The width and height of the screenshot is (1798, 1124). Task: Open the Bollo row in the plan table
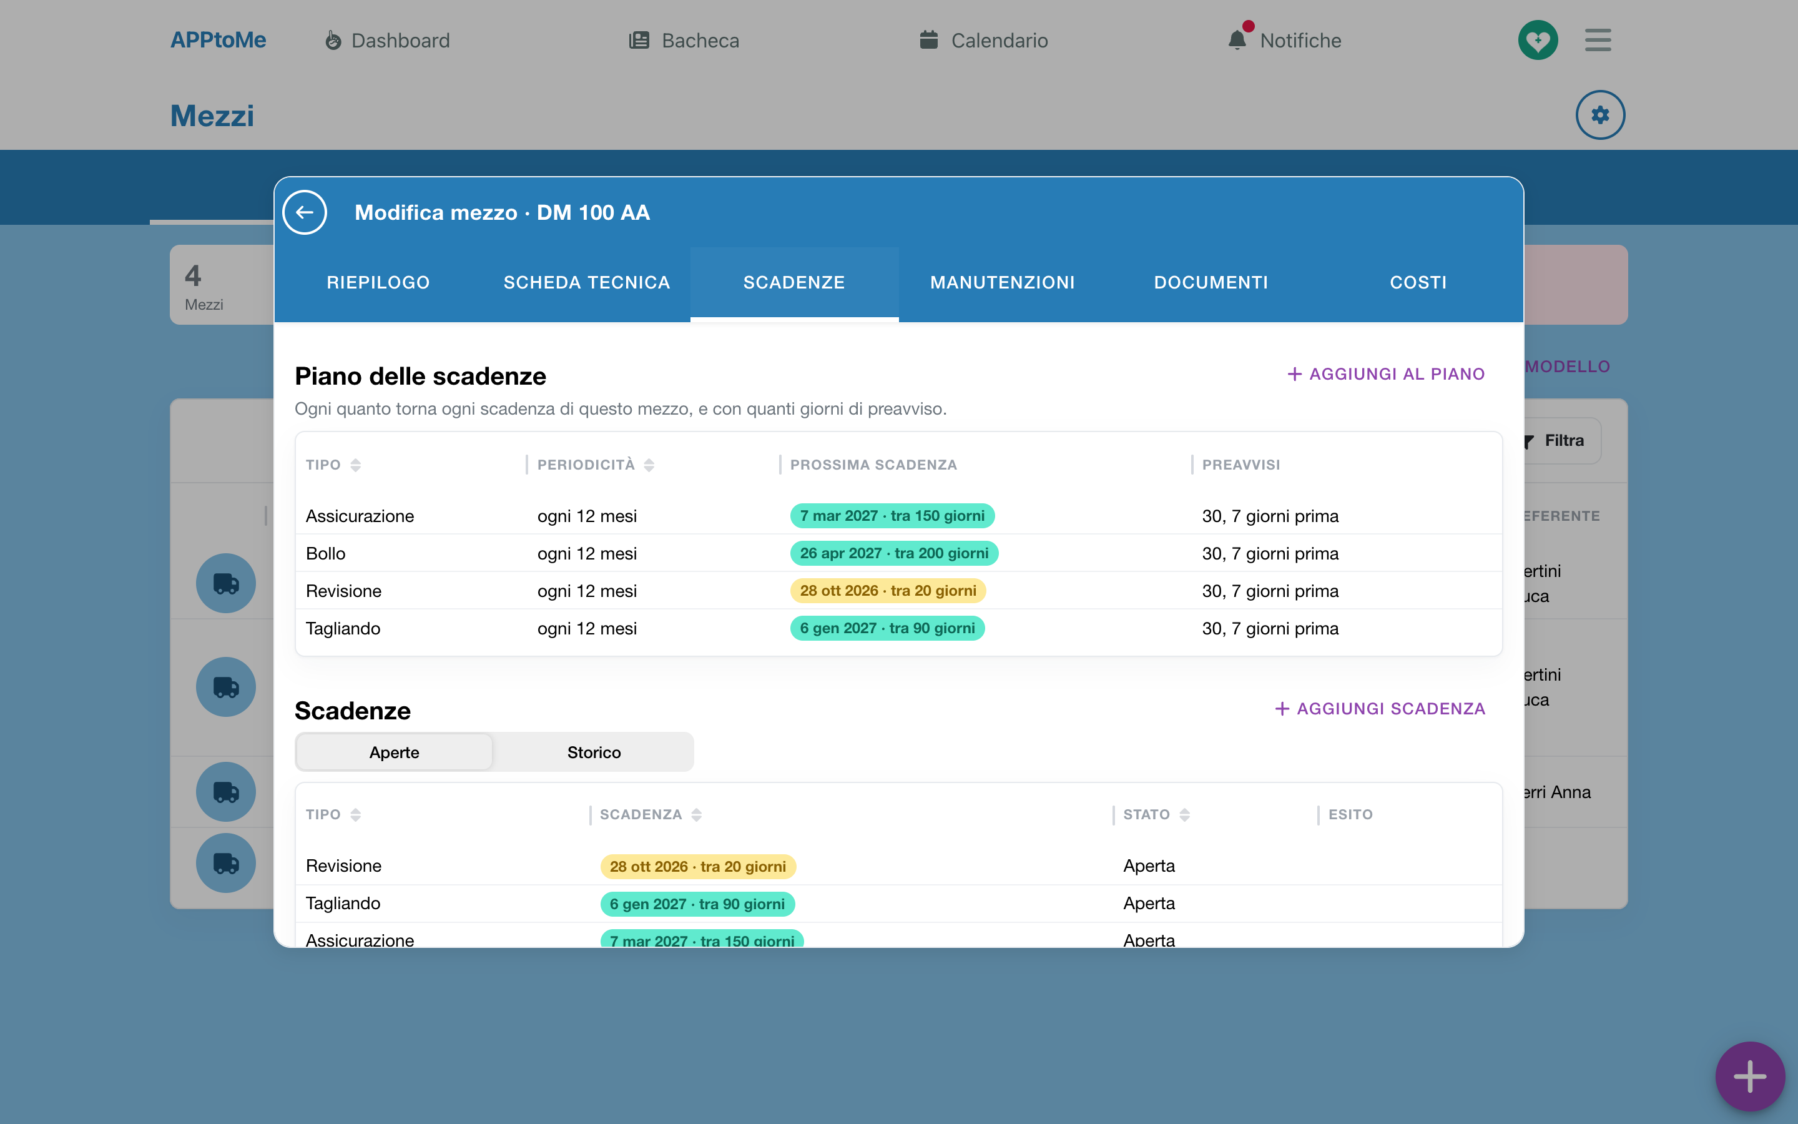[899, 553]
